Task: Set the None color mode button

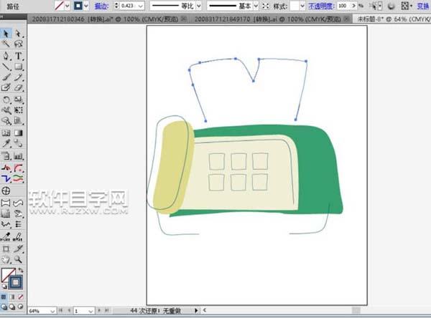Action: pyautogui.click(x=20, y=294)
